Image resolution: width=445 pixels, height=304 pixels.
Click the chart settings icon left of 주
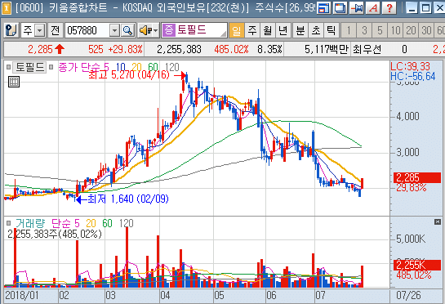tap(11, 30)
